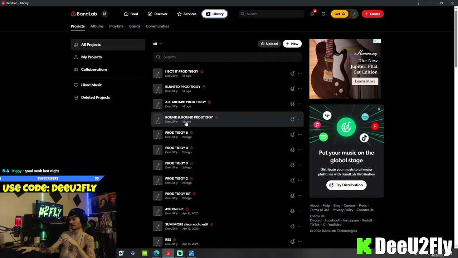Open studio icon for PROD TIGGY 5
The width and height of the screenshot is (458, 258).
[x=292, y=135]
